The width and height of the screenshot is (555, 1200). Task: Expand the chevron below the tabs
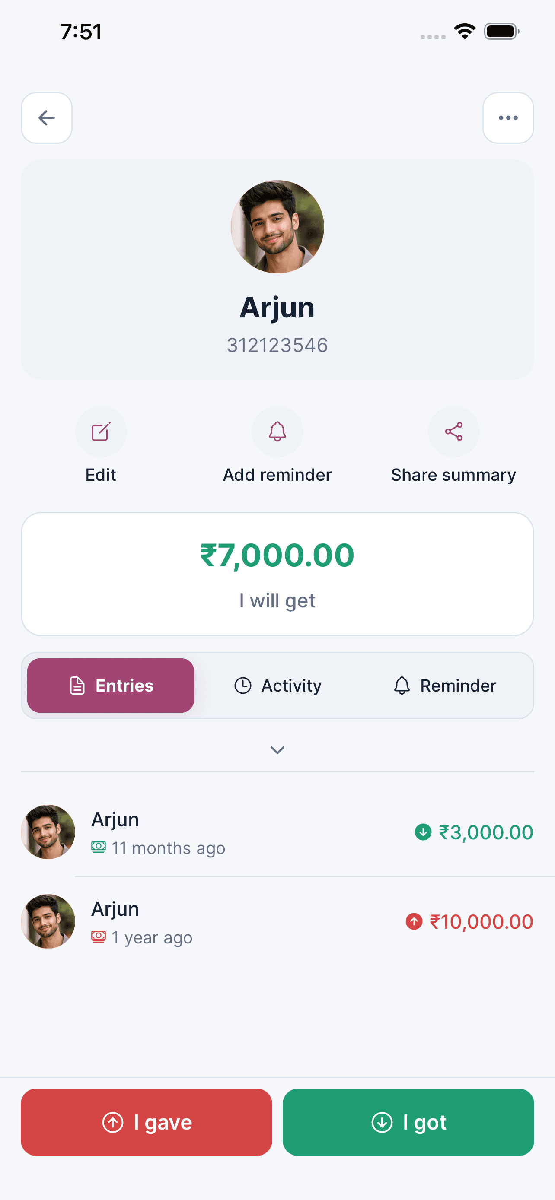coord(277,750)
